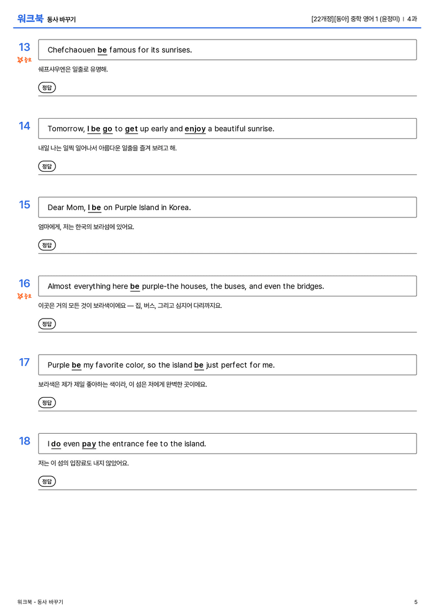Screen dimensions: 434x614
Task: Click the underlined word pay in question 18
Action: [89, 444]
